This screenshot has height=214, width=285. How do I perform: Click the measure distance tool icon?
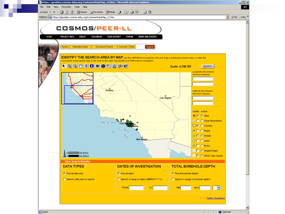(114, 66)
